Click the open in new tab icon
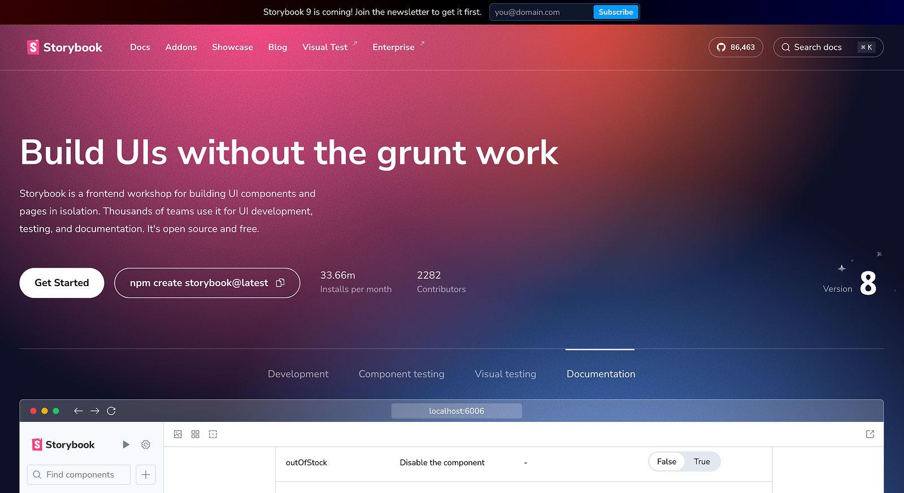Image resolution: width=904 pixels, height=493 pixels. coord(870,434)
